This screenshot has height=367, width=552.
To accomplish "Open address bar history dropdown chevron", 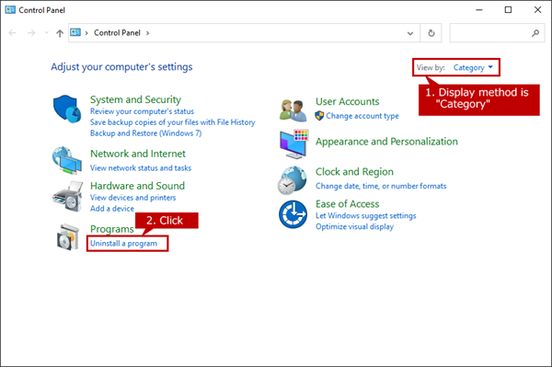I will tap(410, 33).
